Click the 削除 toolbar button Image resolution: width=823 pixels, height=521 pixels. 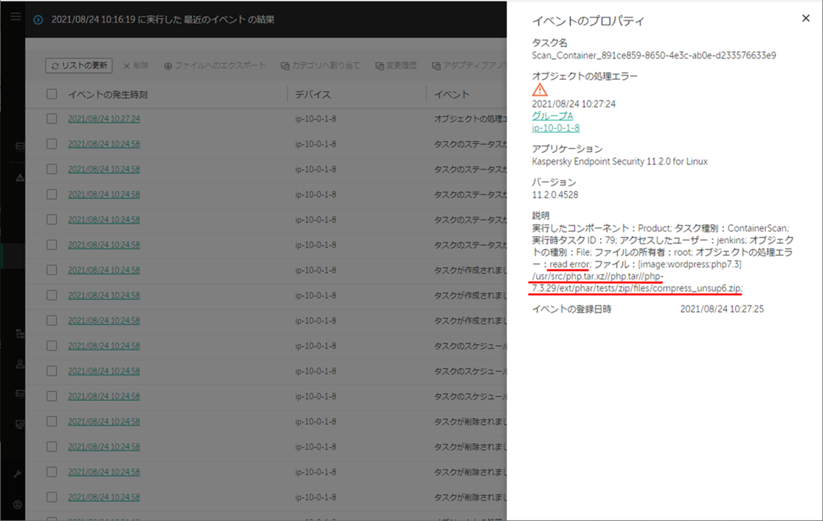pyautogui.click(x=136, y=66)
